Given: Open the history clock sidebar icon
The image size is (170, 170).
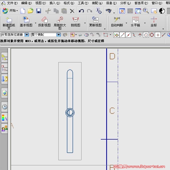Looking at the screenshot, I should pyautogui.click(x=4, y=107).
